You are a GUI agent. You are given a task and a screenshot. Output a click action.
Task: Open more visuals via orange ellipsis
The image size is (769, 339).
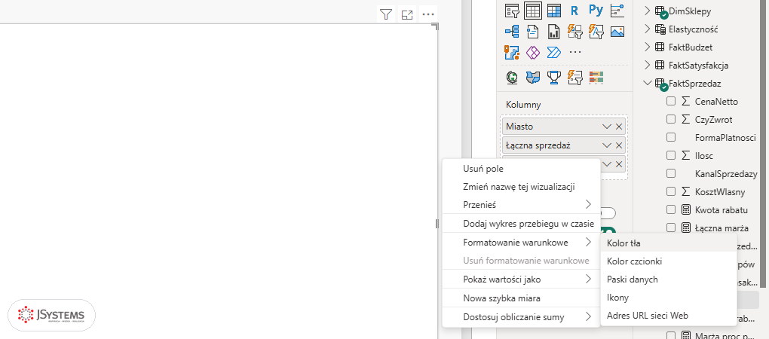click(574, 52)
